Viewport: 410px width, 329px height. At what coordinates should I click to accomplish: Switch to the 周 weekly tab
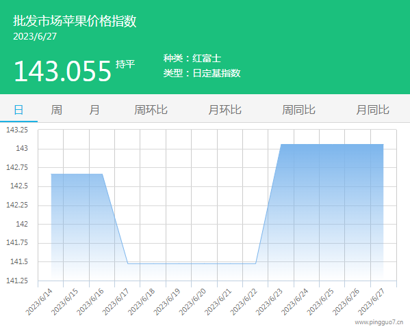click(x=57, y=110)
